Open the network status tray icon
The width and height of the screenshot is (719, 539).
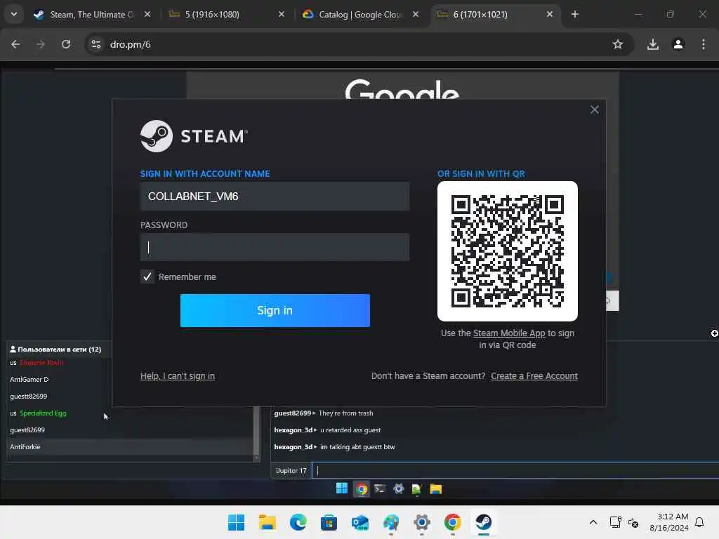pyautogui.click(x=615, y=522)
